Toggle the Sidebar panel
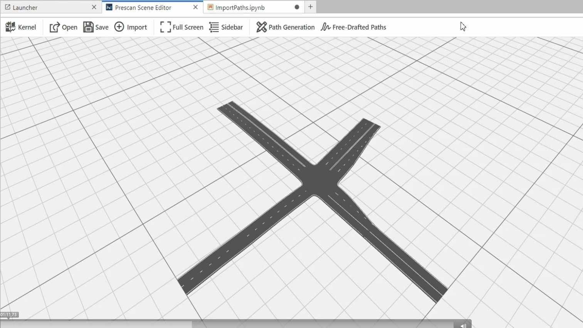This screenshot has width=583, height=328. pyautogui.click(x=226, y=27)
